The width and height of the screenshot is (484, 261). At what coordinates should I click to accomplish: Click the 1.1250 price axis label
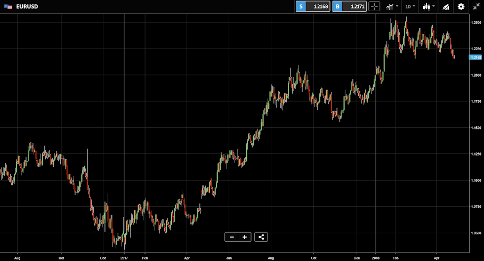point(476,154)
